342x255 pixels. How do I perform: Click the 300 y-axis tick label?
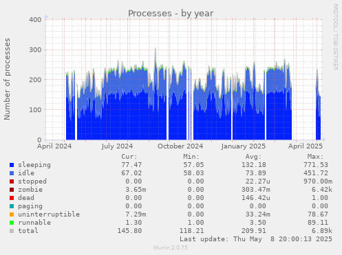point(35,49)
